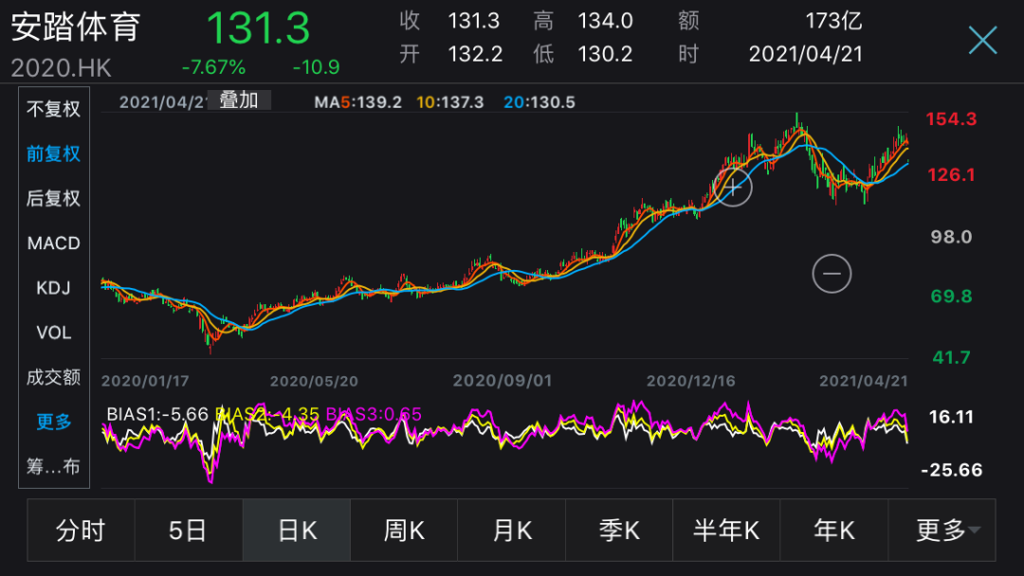Tap the percent change -7.67%

[213, 67]
